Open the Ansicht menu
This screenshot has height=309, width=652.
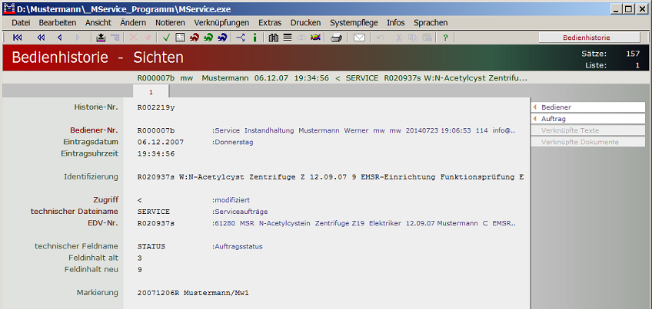tap(98, 22)
